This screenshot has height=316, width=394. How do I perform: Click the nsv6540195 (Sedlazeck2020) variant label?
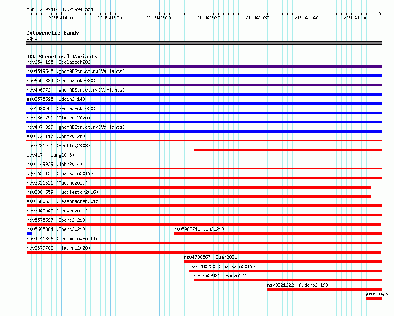click(61, 62)
